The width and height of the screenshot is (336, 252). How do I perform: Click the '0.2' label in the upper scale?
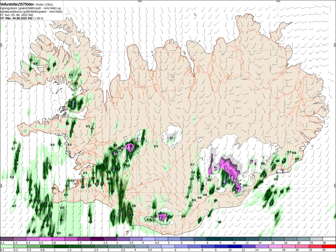(x=2, y=243)
